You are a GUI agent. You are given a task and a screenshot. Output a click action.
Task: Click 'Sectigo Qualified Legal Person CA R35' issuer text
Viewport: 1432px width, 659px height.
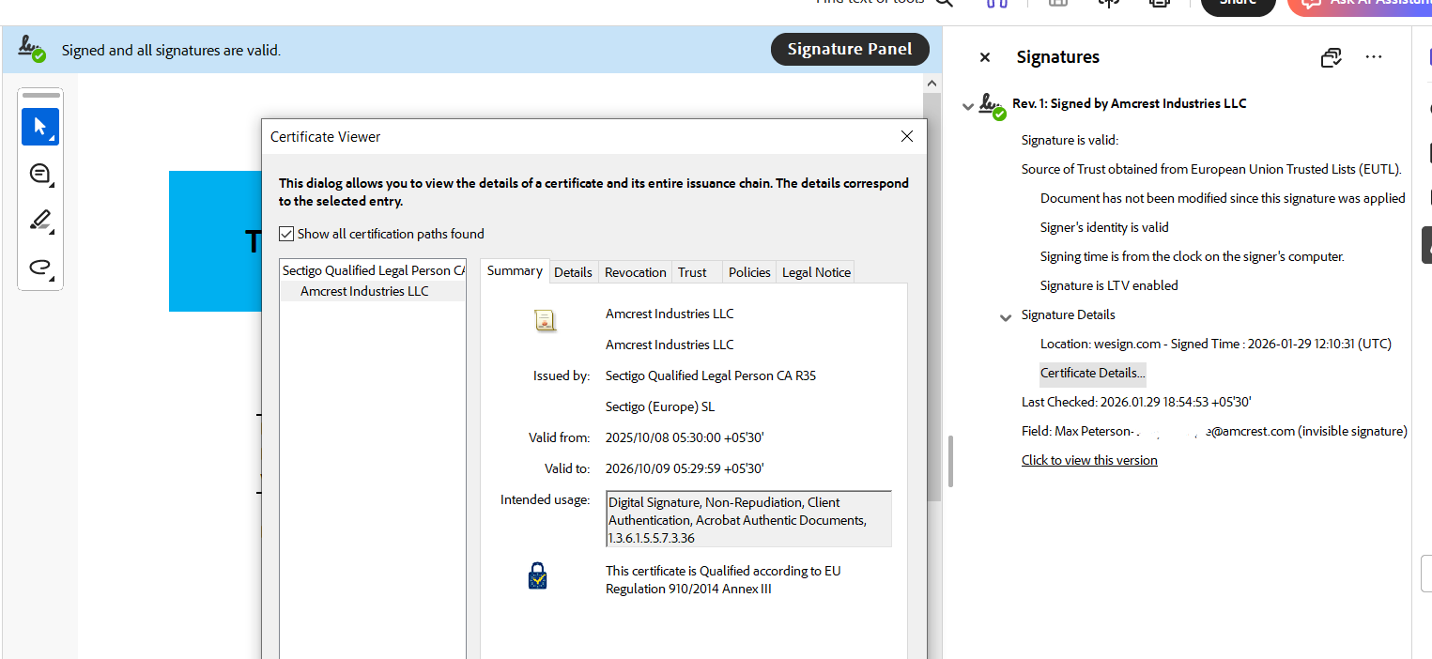coord(711,375)
